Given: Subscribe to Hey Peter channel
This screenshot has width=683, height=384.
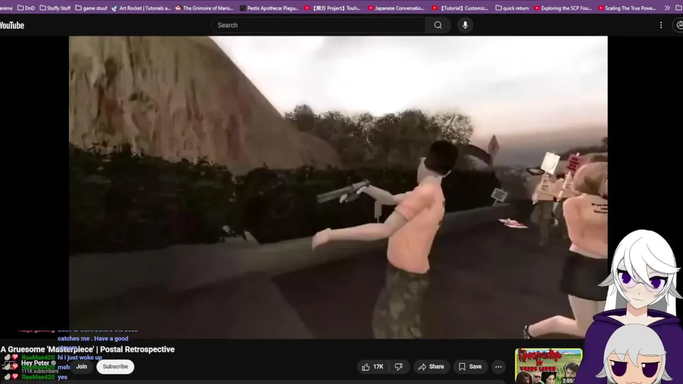Looking at the screenshot, I should click(x=115, y=366).
